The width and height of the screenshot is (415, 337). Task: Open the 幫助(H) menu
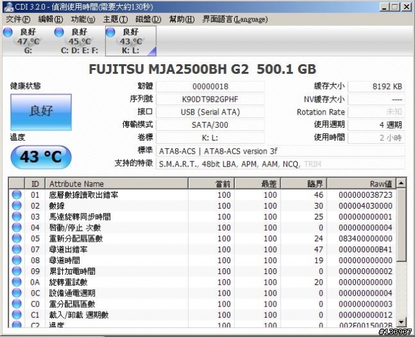182,19
